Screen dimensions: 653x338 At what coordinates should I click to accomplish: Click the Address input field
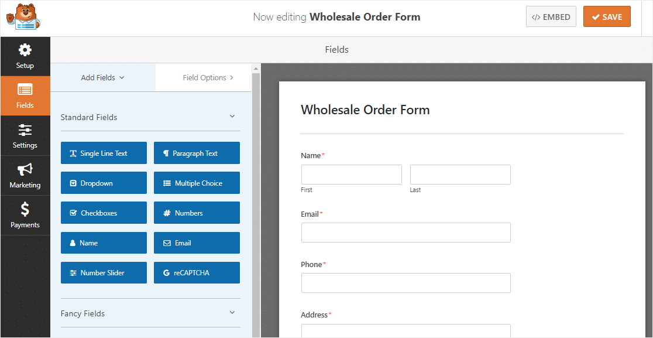coord(406,331)
